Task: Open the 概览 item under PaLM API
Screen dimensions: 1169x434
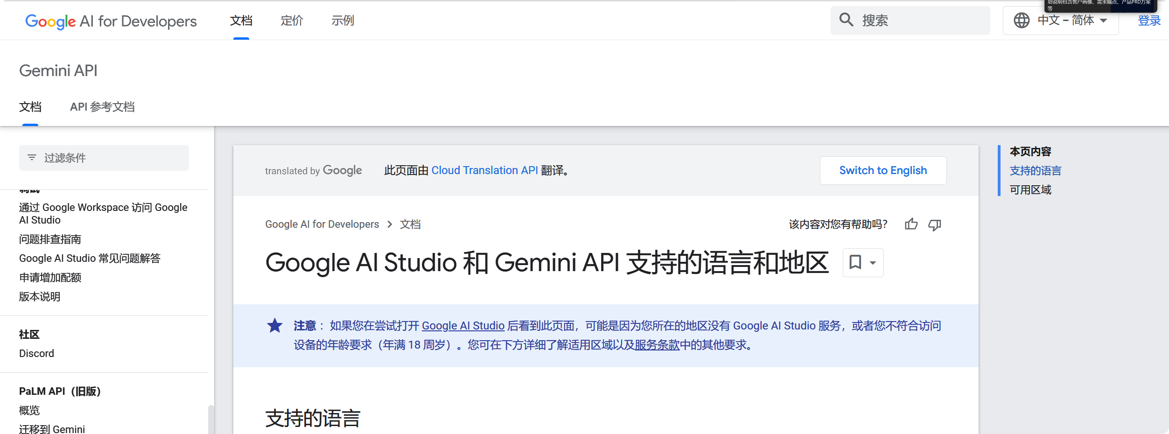Action: click(x=29, y=411)
